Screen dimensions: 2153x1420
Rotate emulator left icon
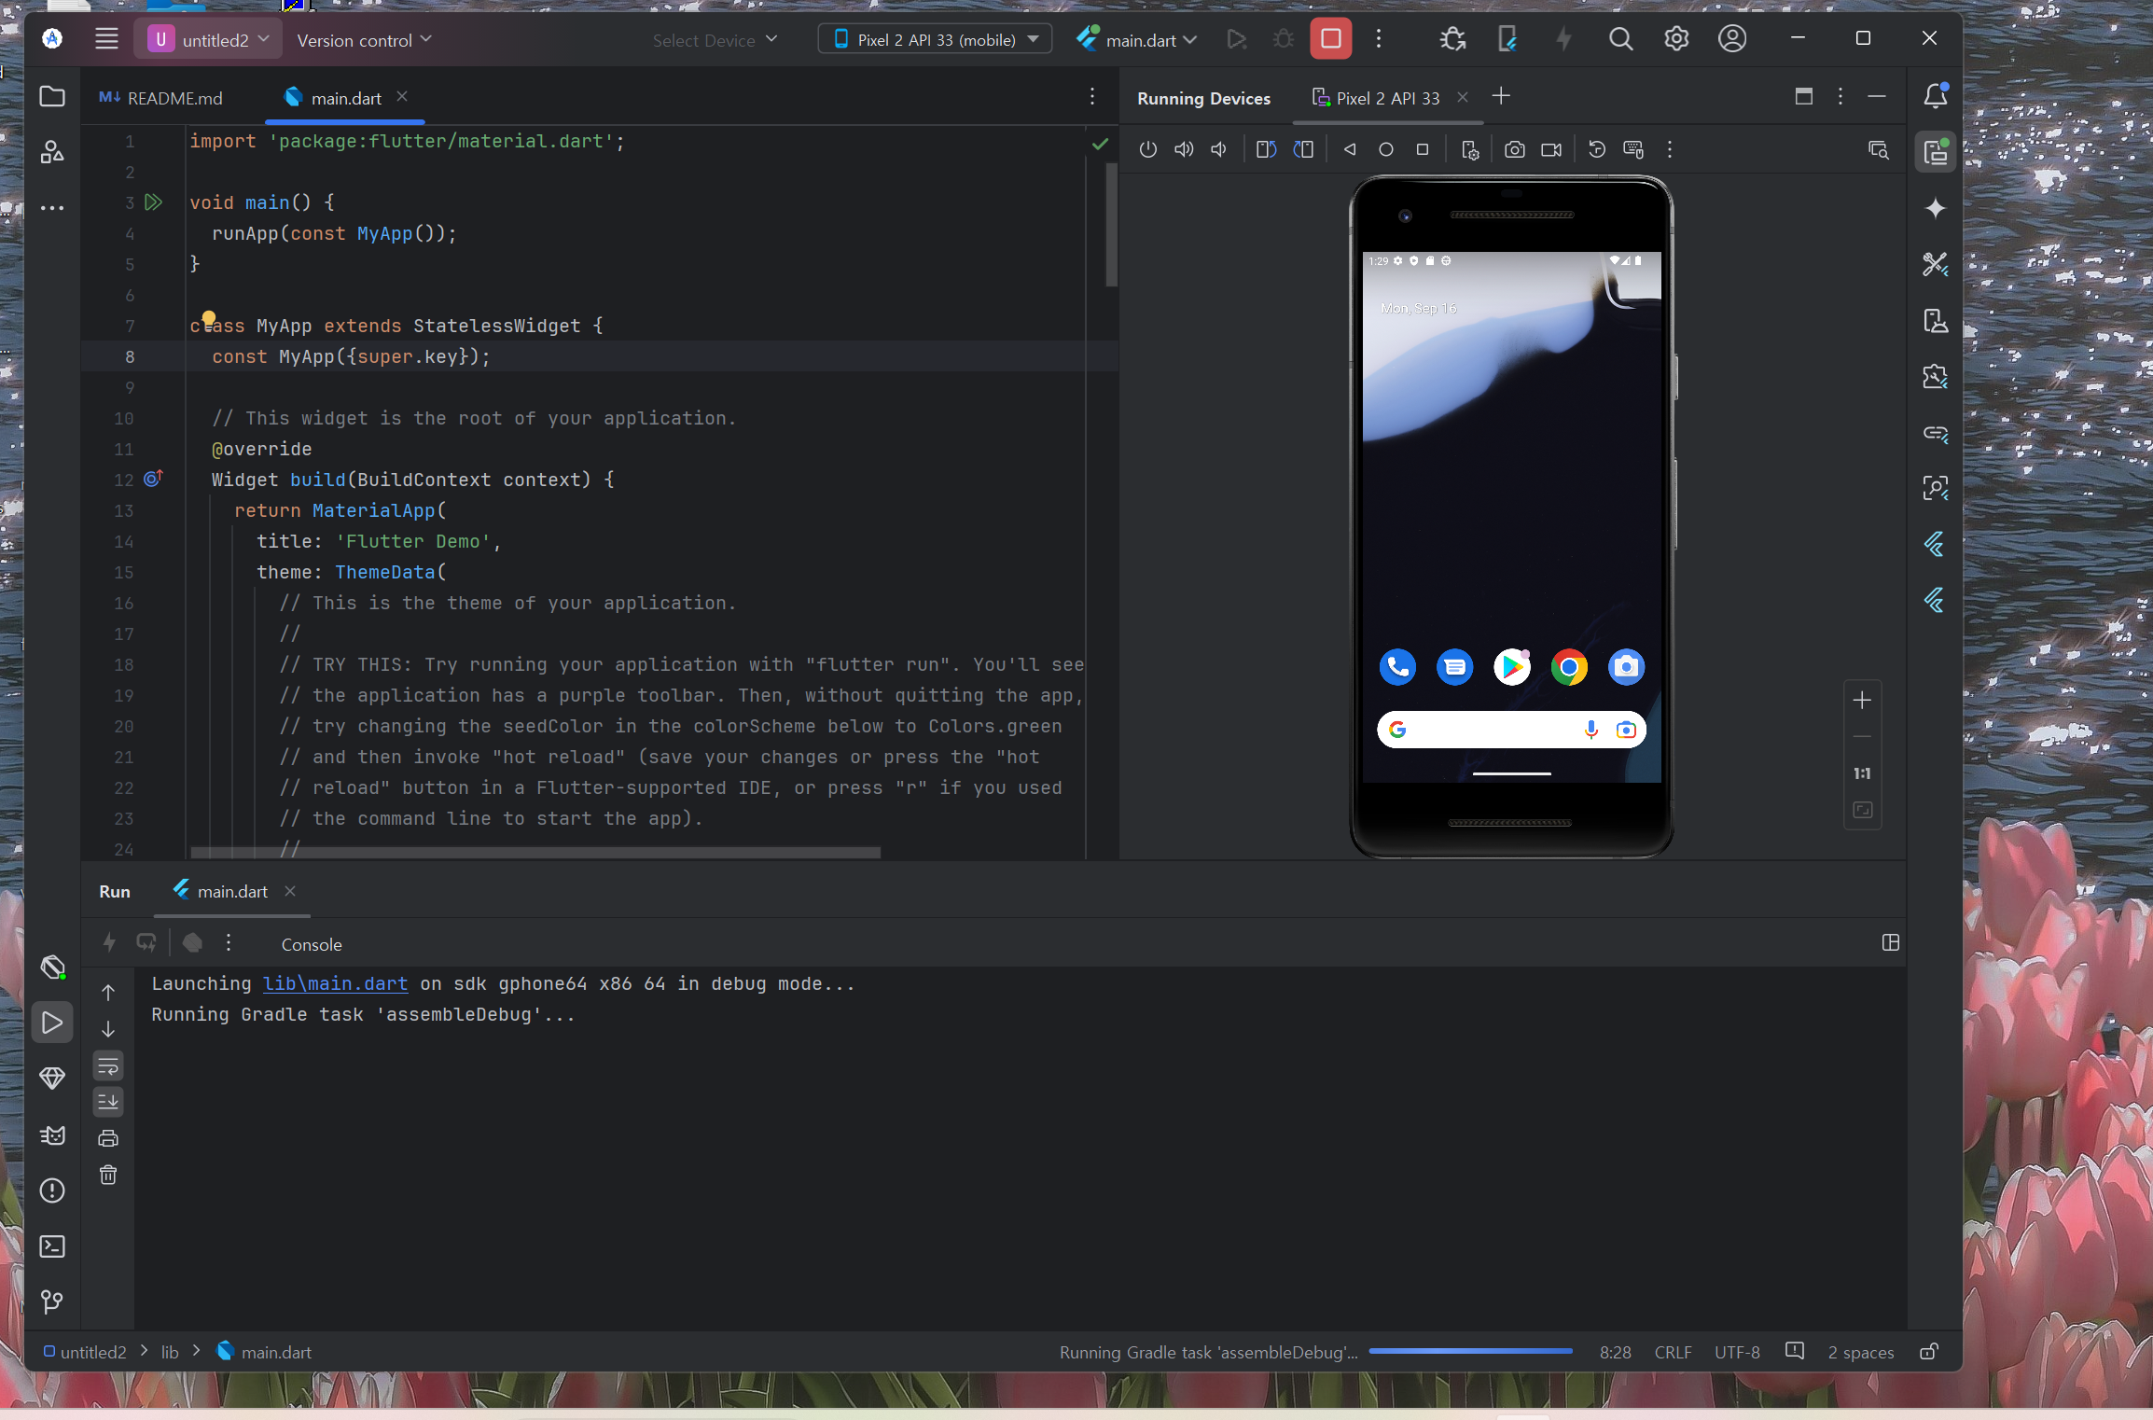(x=1266, y=150)
